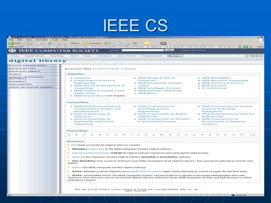Click the Sign Up newsletter link

pyautogui.click(x=78, y=157)
